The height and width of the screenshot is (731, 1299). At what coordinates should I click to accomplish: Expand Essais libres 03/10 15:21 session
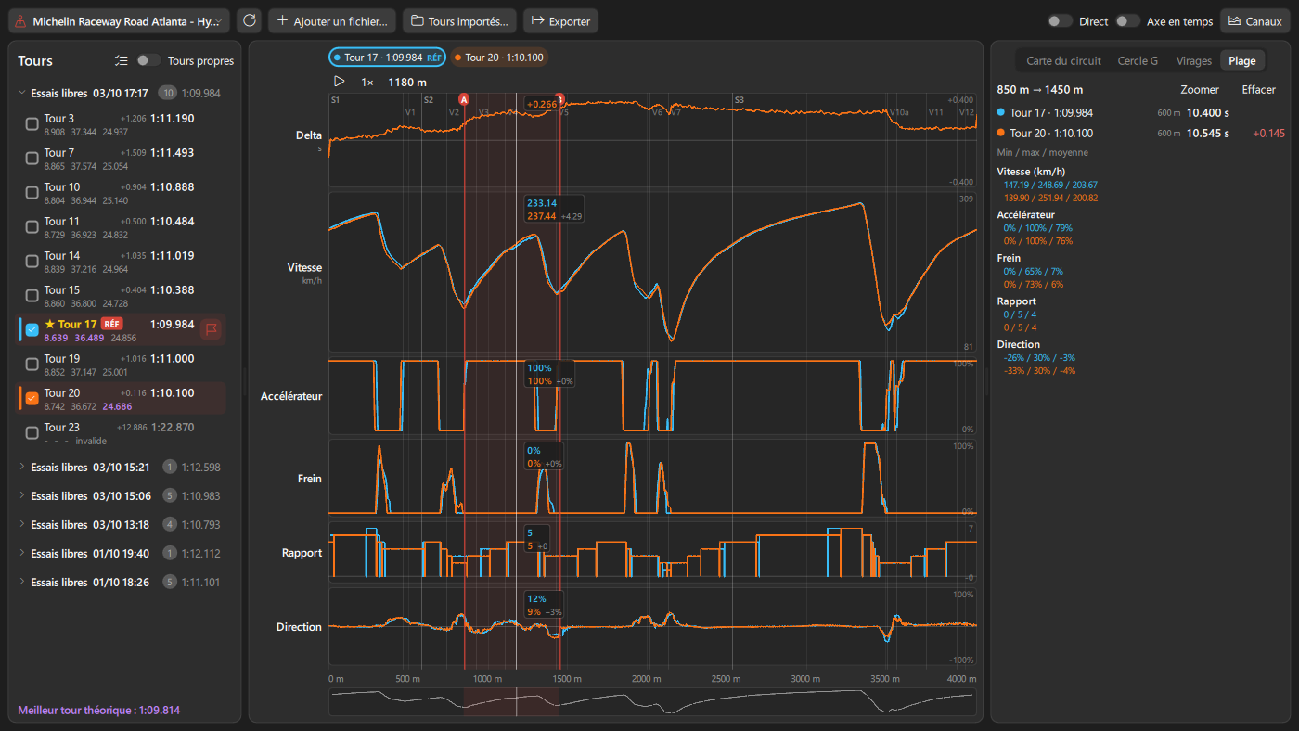tap(22, 467)
